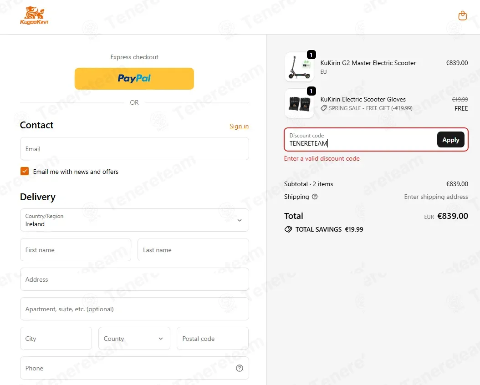Open the Scooter Gloves product thumbnail

[299, 103]
